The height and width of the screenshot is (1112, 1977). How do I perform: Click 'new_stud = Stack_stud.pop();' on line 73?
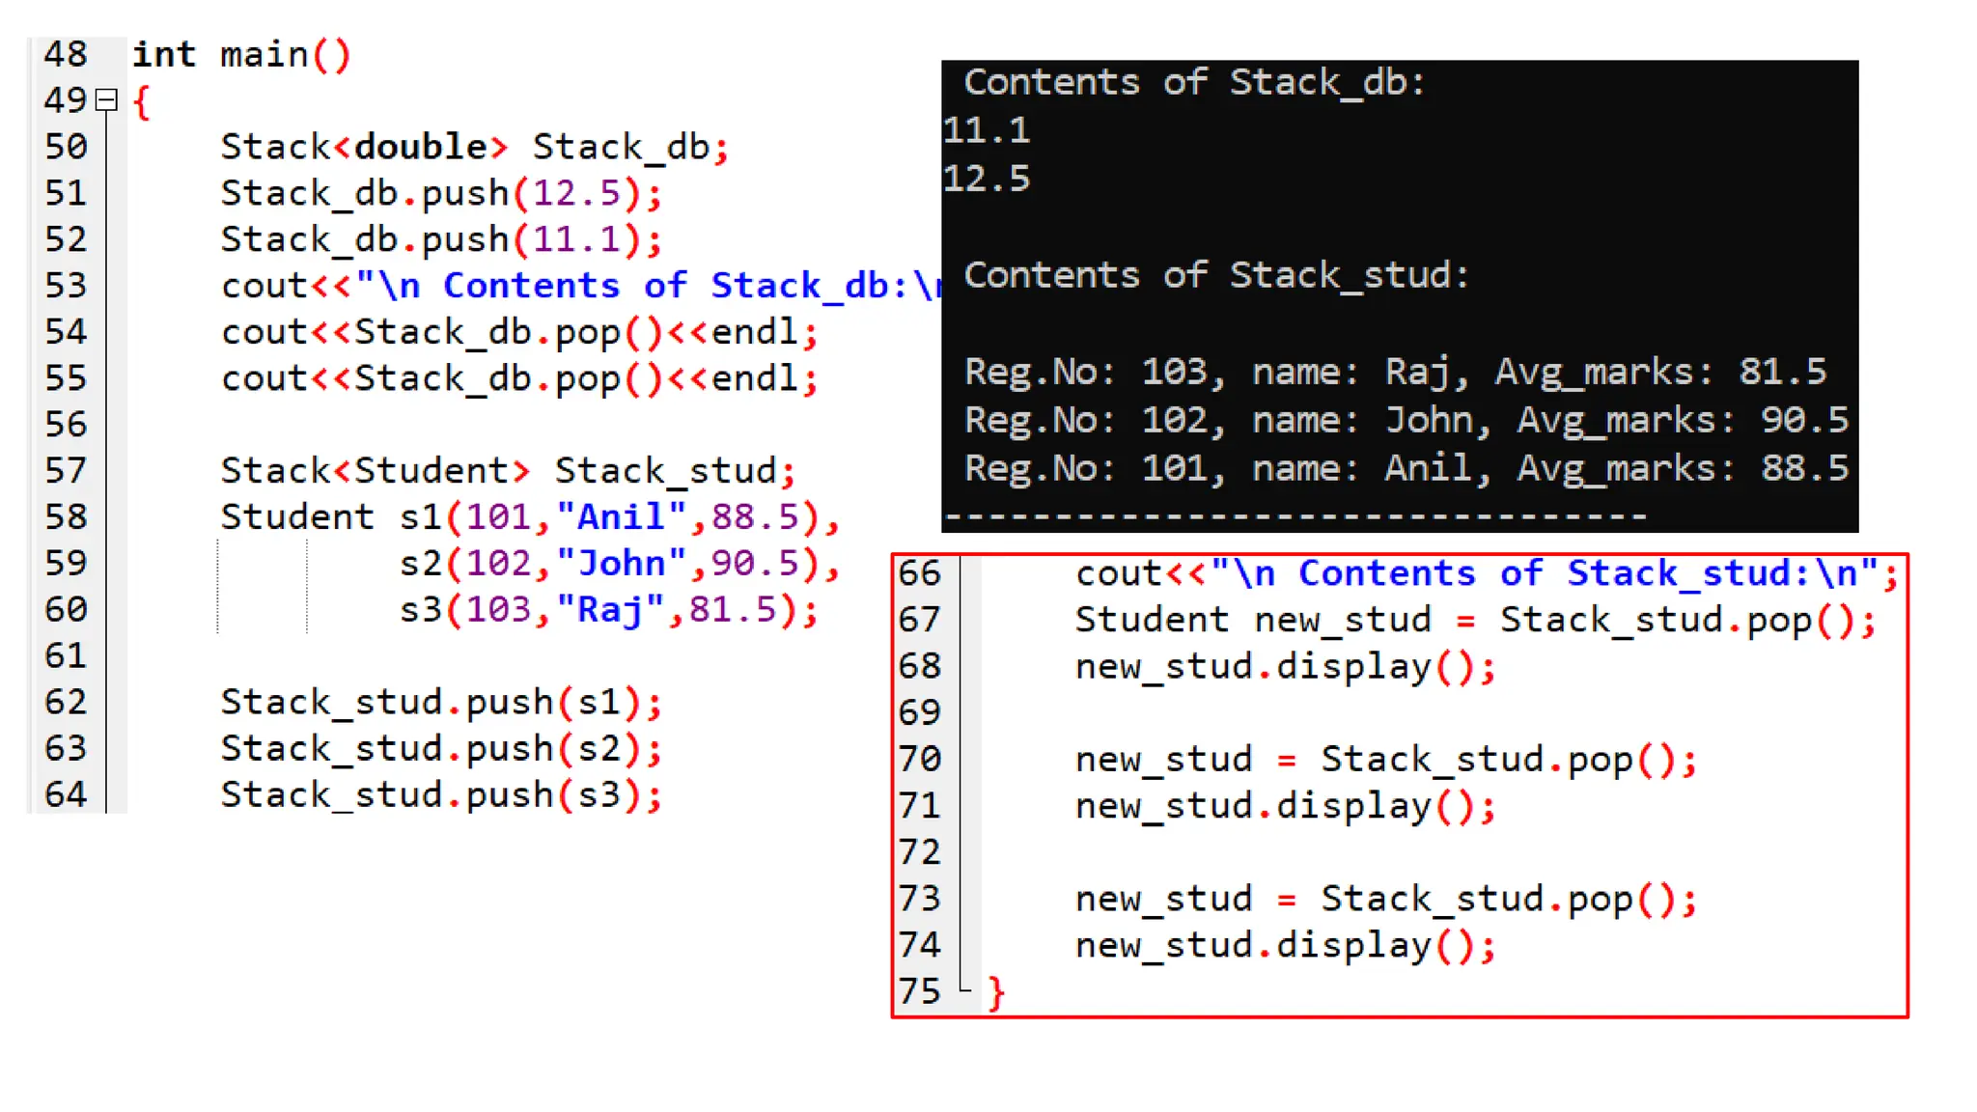[x=1386, y=899]
